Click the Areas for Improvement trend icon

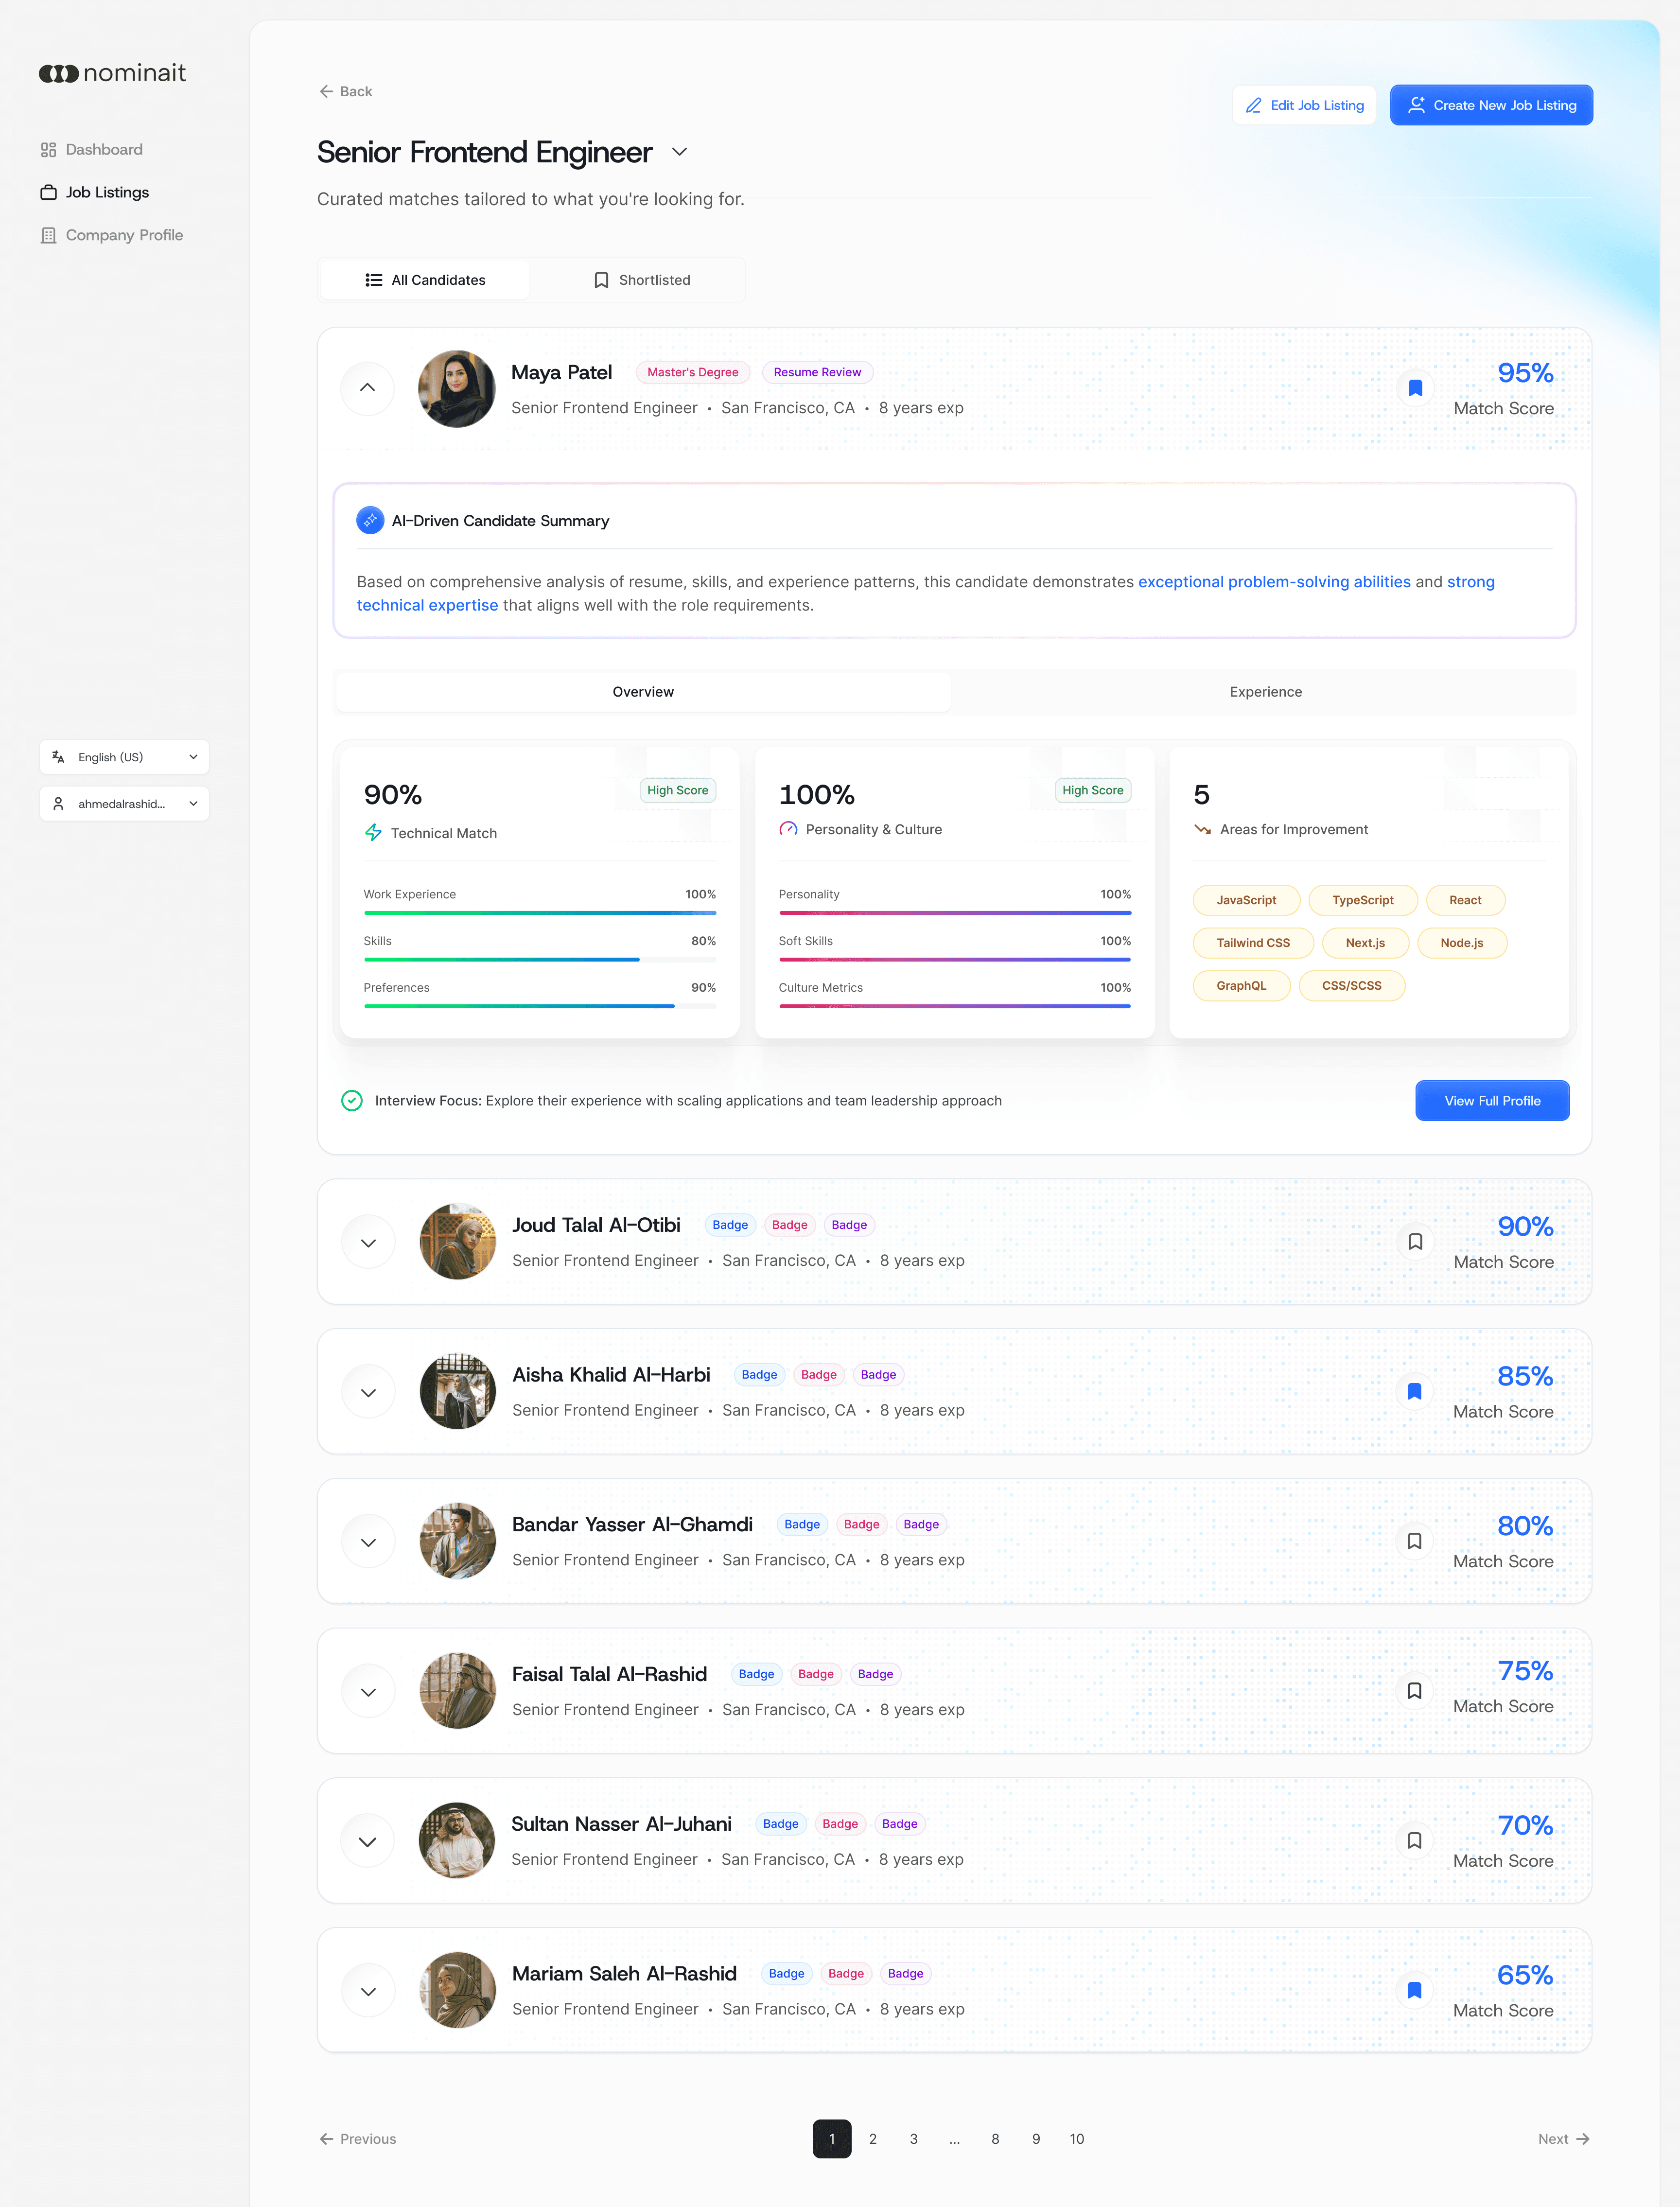point(1202,829)
